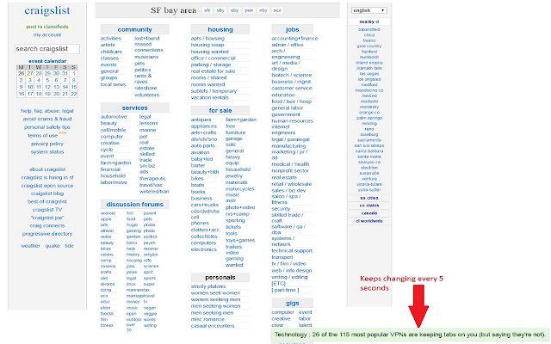Image resolution: width=551 pixels, height=344 pixels.
Task: Expand the canada section
Action: click(369, 213)
